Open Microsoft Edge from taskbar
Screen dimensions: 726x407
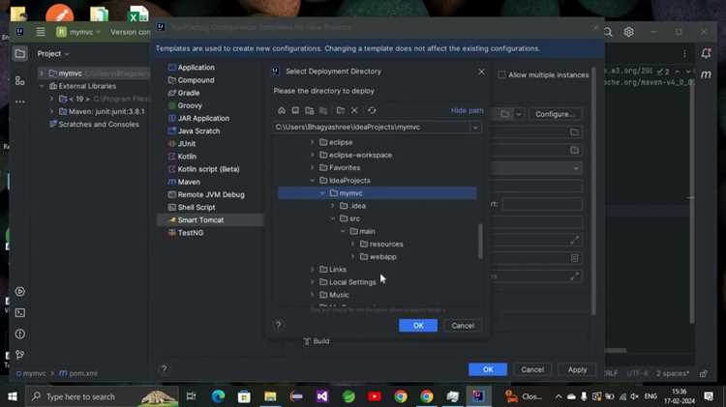pyautogui.click(x=218, y=396)
